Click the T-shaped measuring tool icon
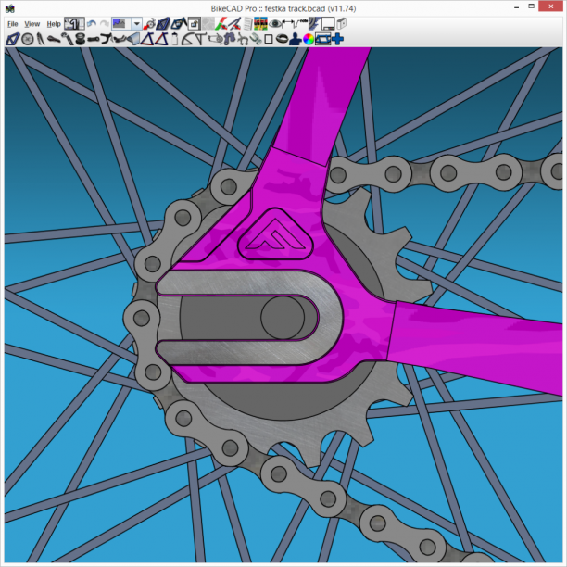The width and height of the screenshot is (567, 567). [x=201, y=39]
